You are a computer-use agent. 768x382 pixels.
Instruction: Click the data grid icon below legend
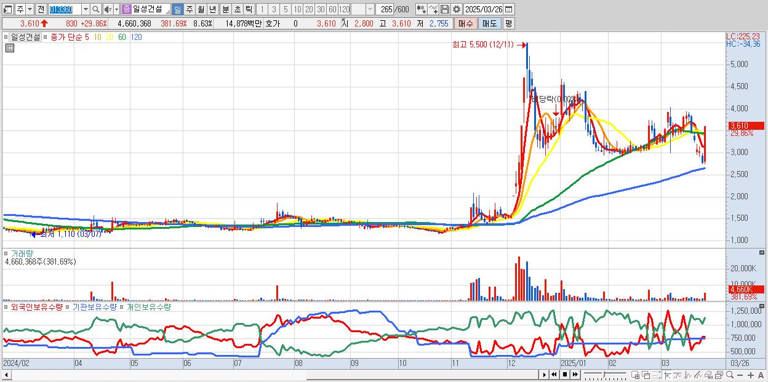(9, 48)
